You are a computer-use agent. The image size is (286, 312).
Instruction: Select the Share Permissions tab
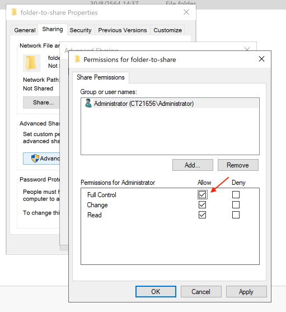(101, 77)
